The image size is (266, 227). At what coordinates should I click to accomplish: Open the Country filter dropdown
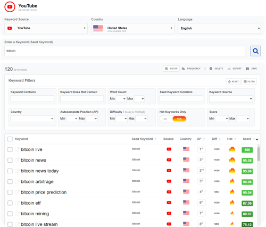click(32, 119)
